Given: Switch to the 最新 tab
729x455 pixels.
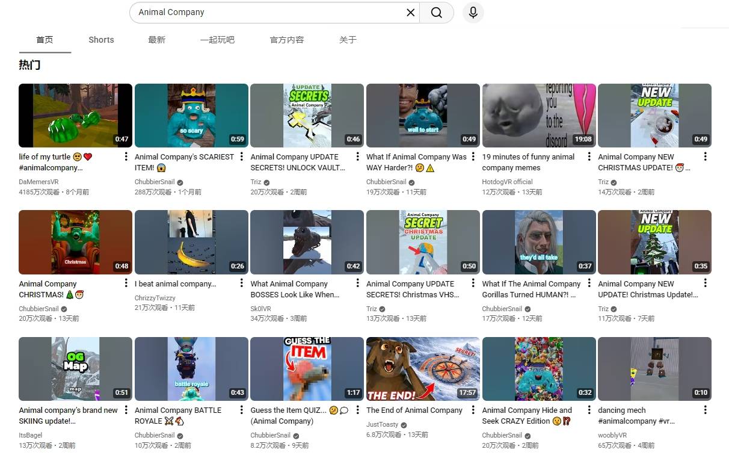Looking at the screenshot, I should point(156,40).
